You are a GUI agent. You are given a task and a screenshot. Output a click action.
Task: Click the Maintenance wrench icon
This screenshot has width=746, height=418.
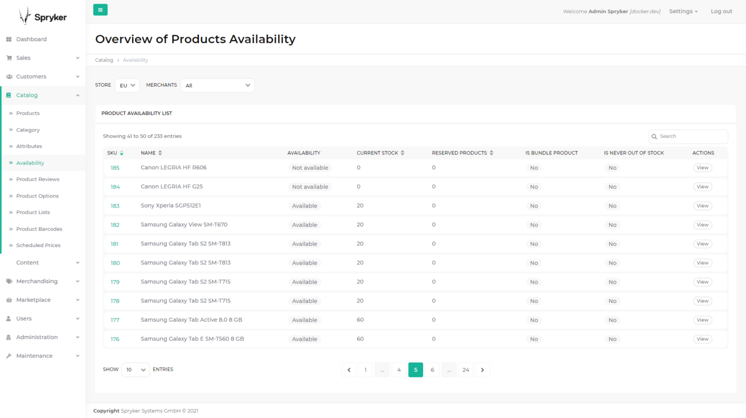[x=9, y=356]
